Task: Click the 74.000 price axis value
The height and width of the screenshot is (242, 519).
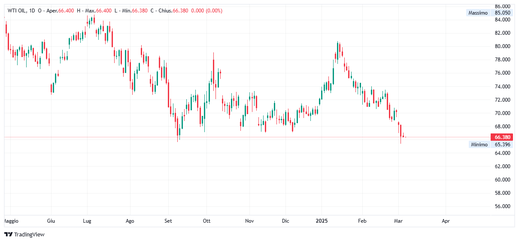Action: (502, 87)
